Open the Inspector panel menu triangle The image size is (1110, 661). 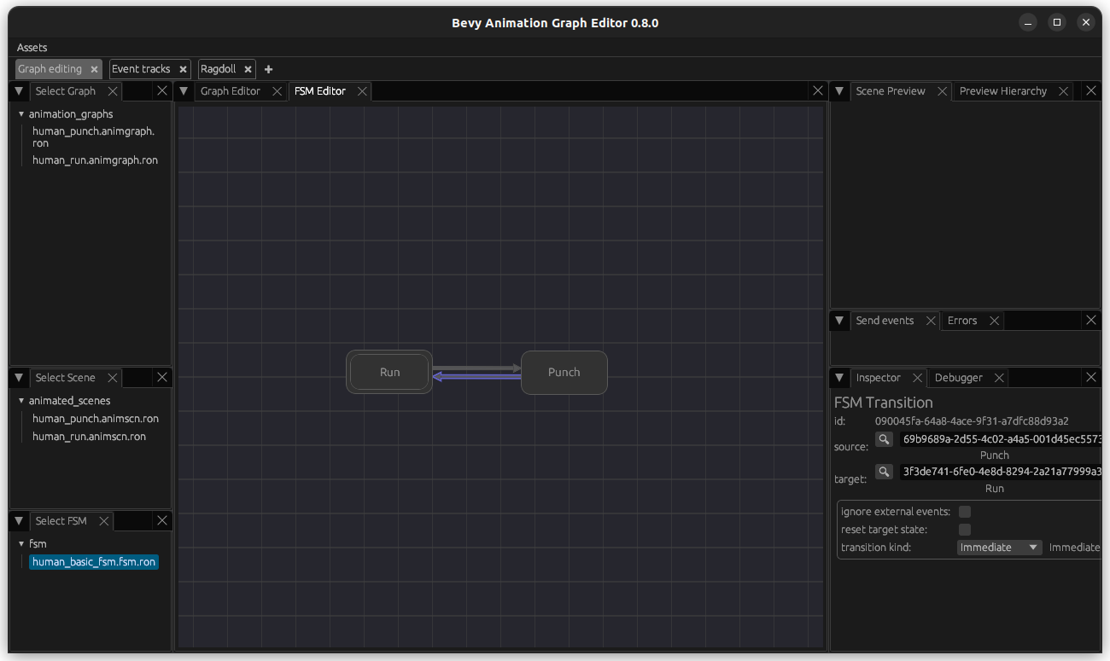[839, 377]
